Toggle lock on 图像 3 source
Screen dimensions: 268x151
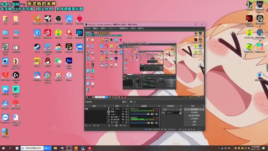pyautogui.click(x=126, y=111)
